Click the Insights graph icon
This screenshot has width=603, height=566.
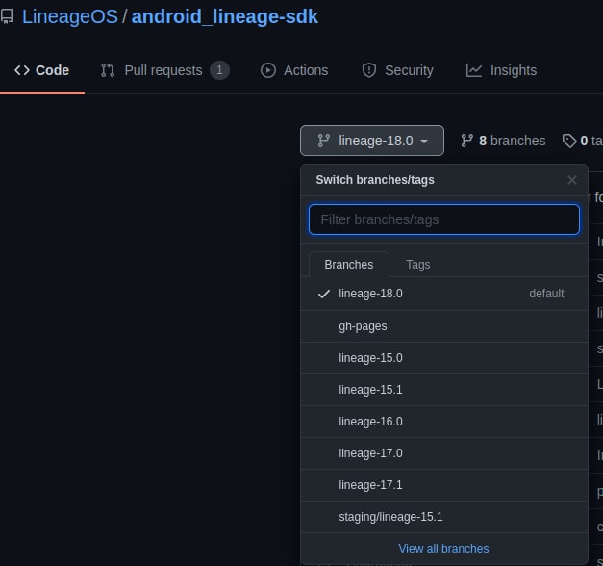pyautogui.click(x=474, y=70)
